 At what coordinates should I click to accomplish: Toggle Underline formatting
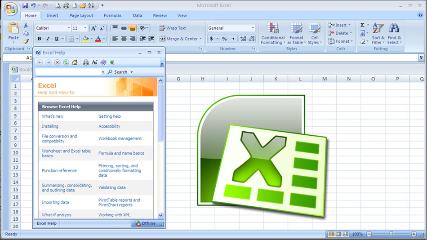(57, 39)
